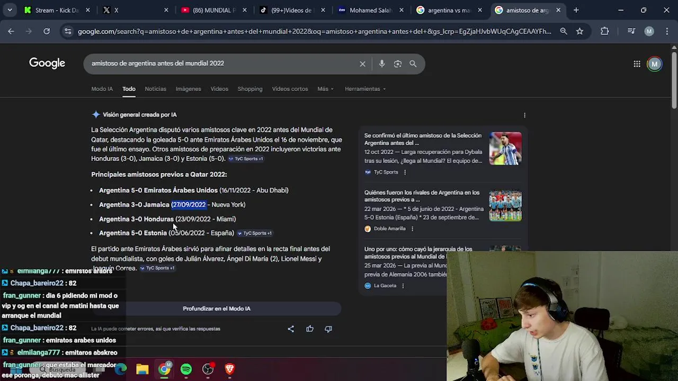
Task: Click the page vertical scrollbar
Action: tap(674, 79)
